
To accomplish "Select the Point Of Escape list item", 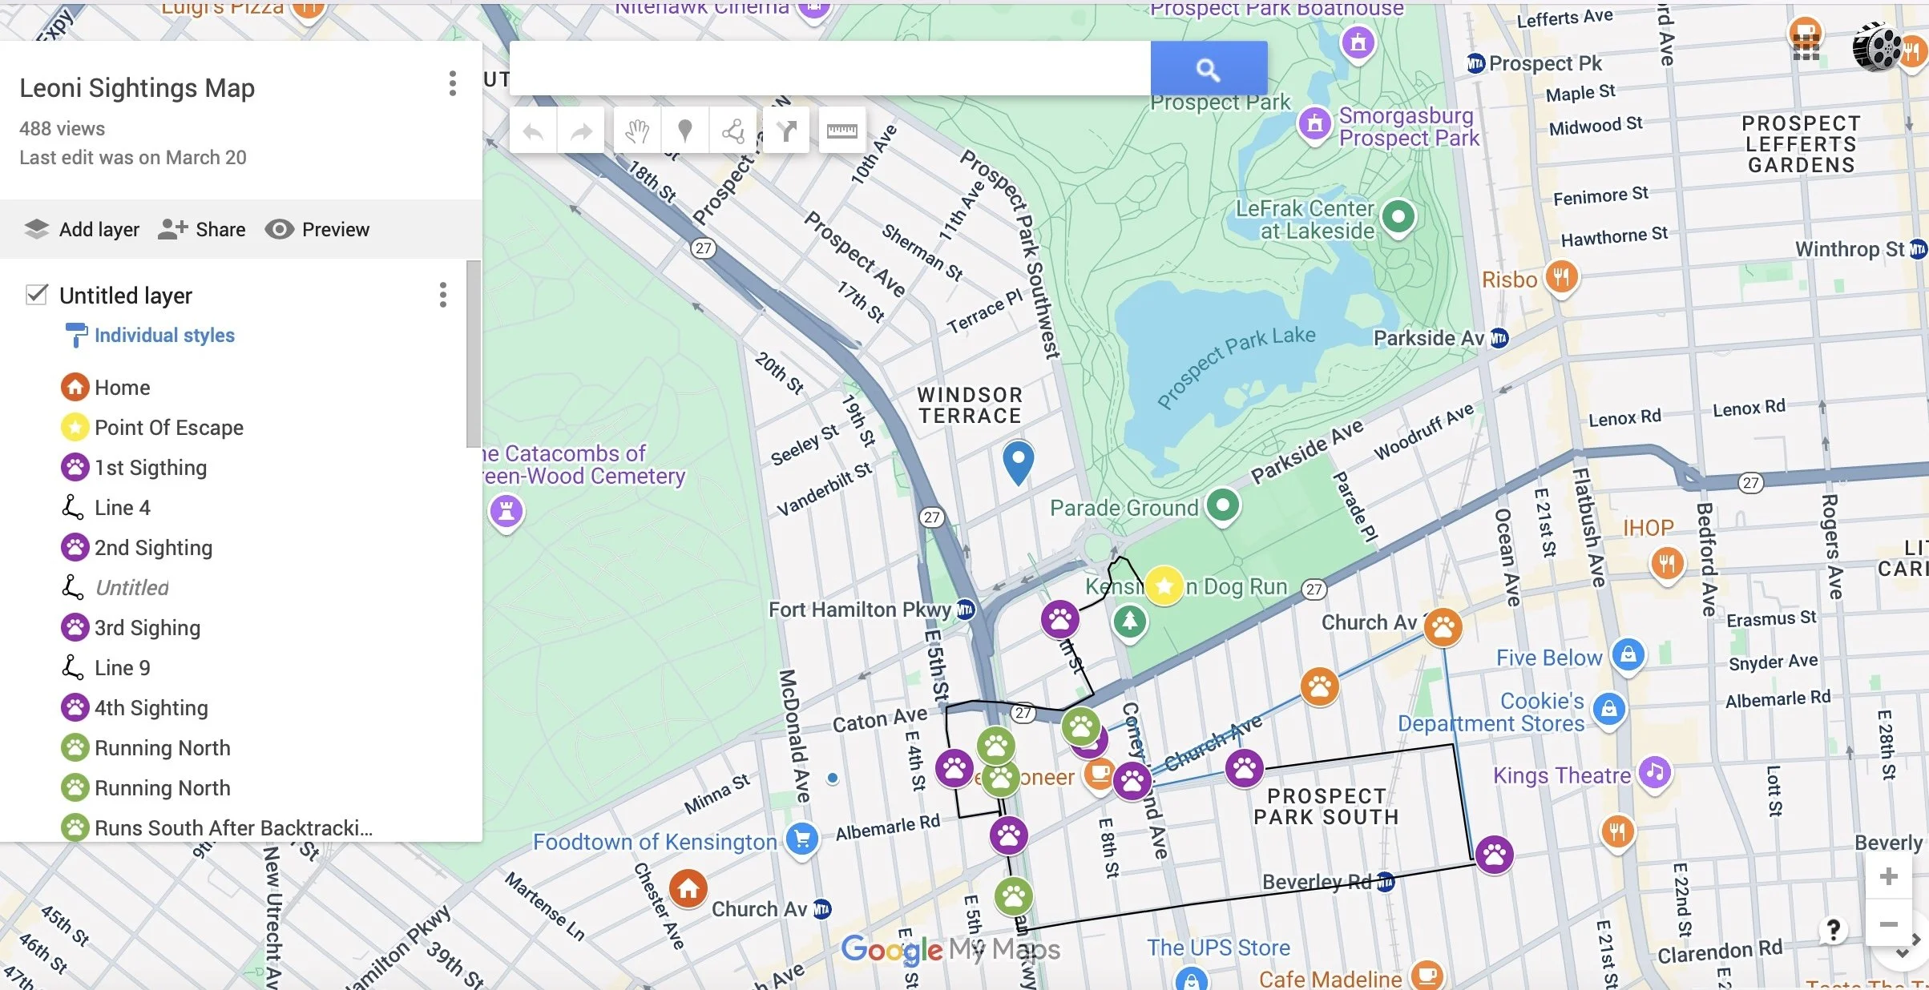I will [x=168, y=428].
